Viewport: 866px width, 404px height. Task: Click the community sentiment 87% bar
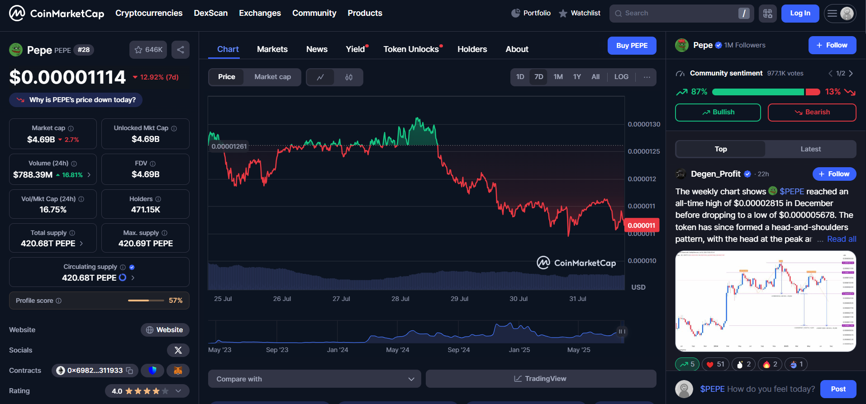click(x=758, y=92)
